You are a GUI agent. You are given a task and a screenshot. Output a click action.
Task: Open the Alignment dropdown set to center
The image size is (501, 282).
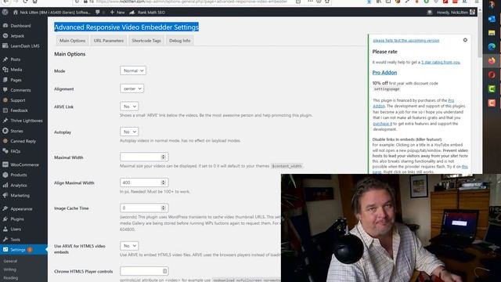pyautogui.click(x=132, y=89)
